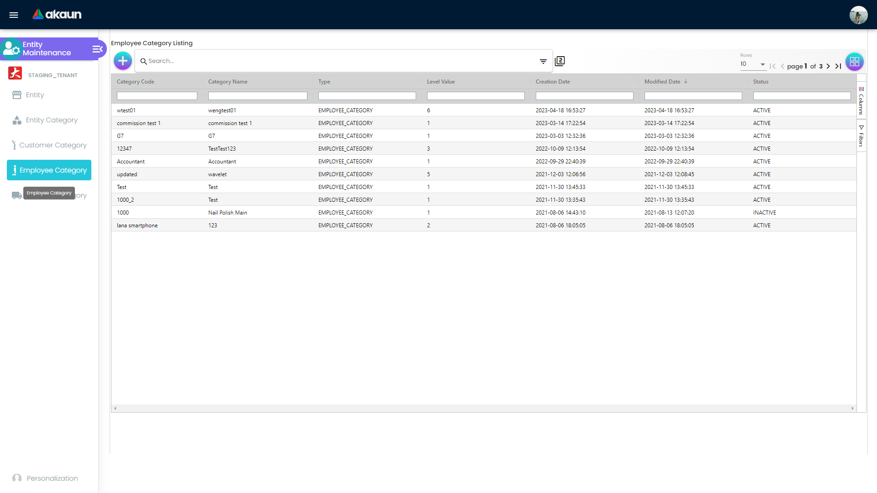Screen dimensions: 877x493
Task: Type in the Category Code filter field
Action: click(x=157, y=96)
